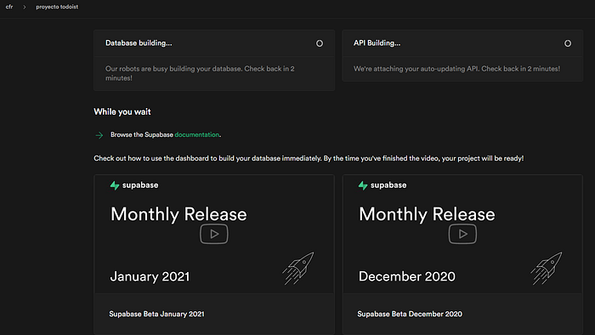
Task: Click the green arrow beside Browse the Supabase
Action: click(x=99, y=135)
